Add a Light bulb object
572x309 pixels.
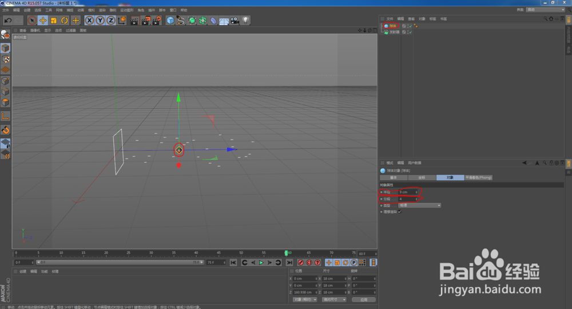[245, 21]
